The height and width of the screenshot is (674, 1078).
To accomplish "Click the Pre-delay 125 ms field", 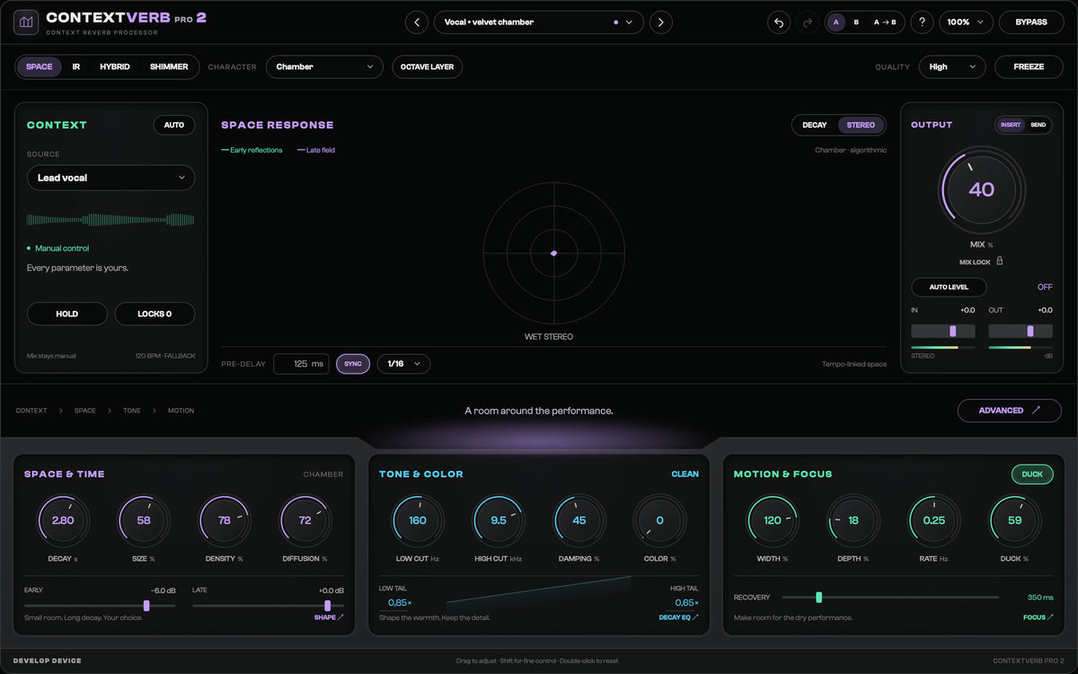I will [302, 364].
